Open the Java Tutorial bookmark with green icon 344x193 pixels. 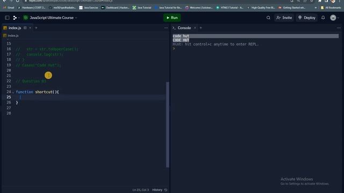coord(142,8)
